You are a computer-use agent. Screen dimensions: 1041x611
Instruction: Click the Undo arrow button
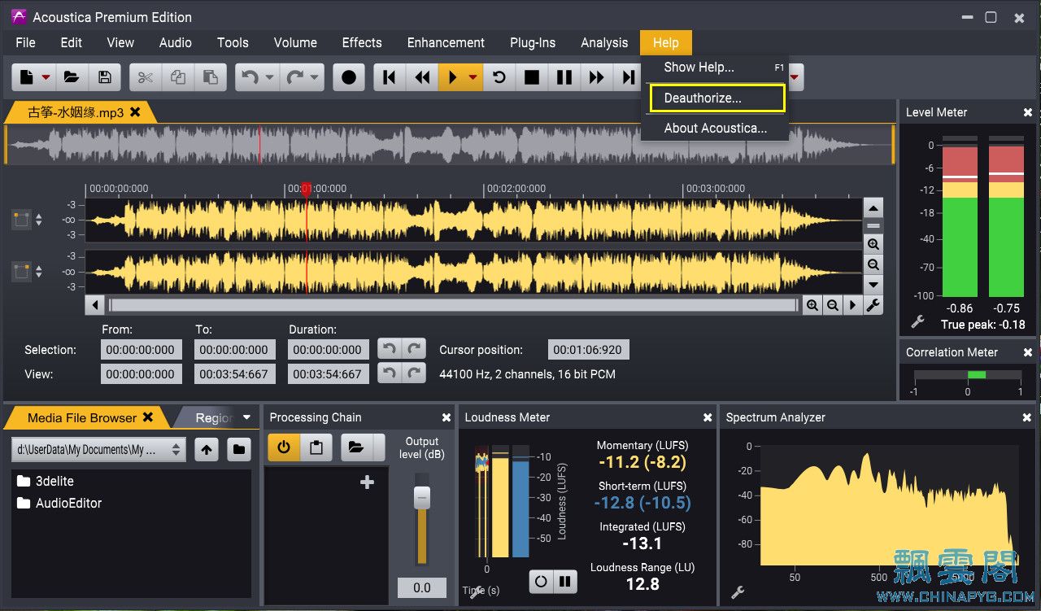click(250, 77)
